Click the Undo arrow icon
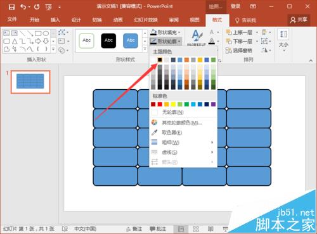The width and height of the screenshot is (317, 234). pos(23,7)
